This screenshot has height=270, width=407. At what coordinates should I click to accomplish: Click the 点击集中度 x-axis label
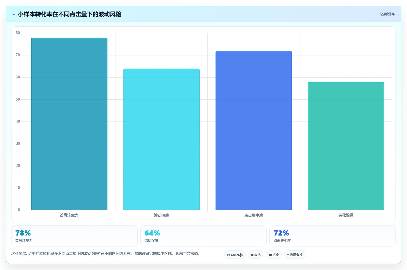(x=254, y=215)
